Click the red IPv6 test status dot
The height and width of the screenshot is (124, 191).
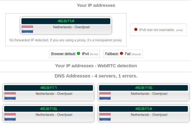(136, 30)
